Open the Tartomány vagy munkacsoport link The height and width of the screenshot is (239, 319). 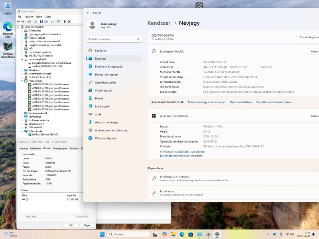207,102
